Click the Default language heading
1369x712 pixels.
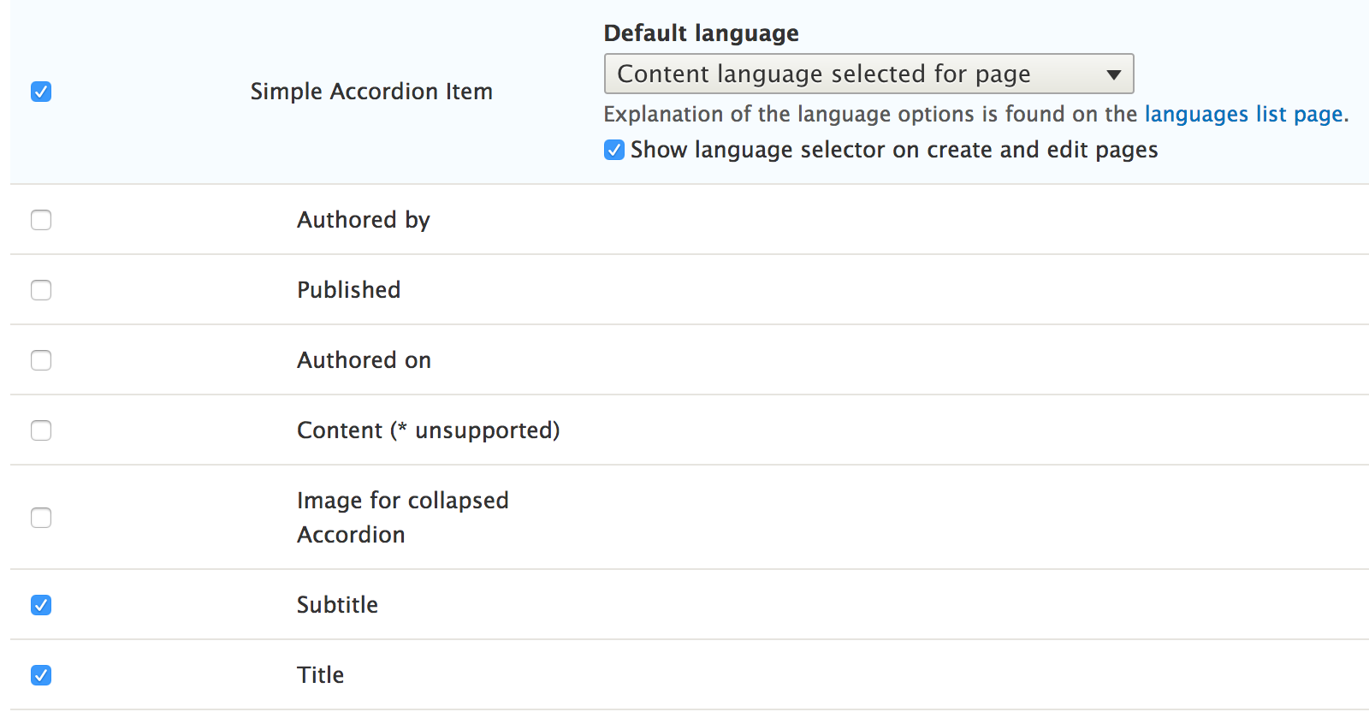[x=702, y=33]
